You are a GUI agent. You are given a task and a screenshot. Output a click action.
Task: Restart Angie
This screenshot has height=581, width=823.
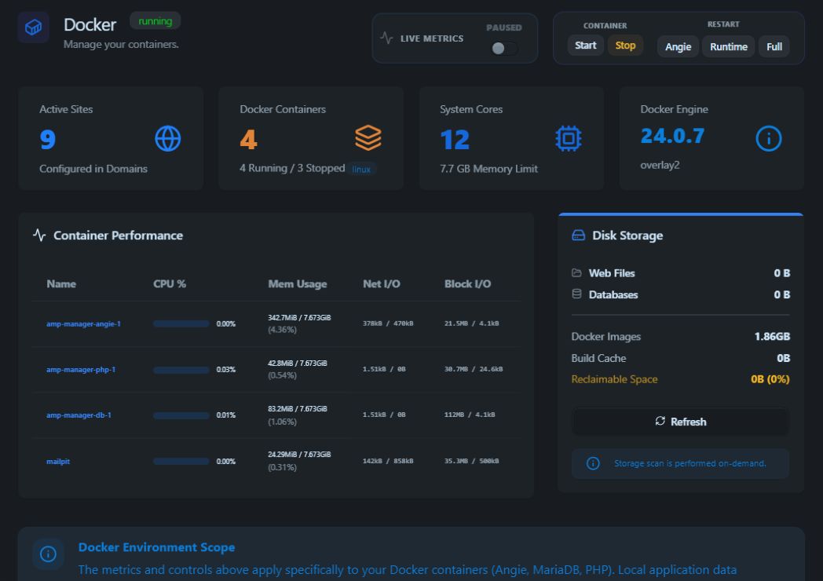[678, 46]
